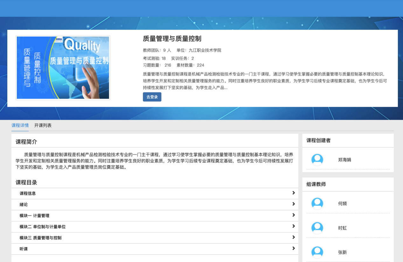This screenshot has width=403, height=262.
Task: Click 郑海娟's avatar icon
Action: pyautogui.click(x=317, y=160)
